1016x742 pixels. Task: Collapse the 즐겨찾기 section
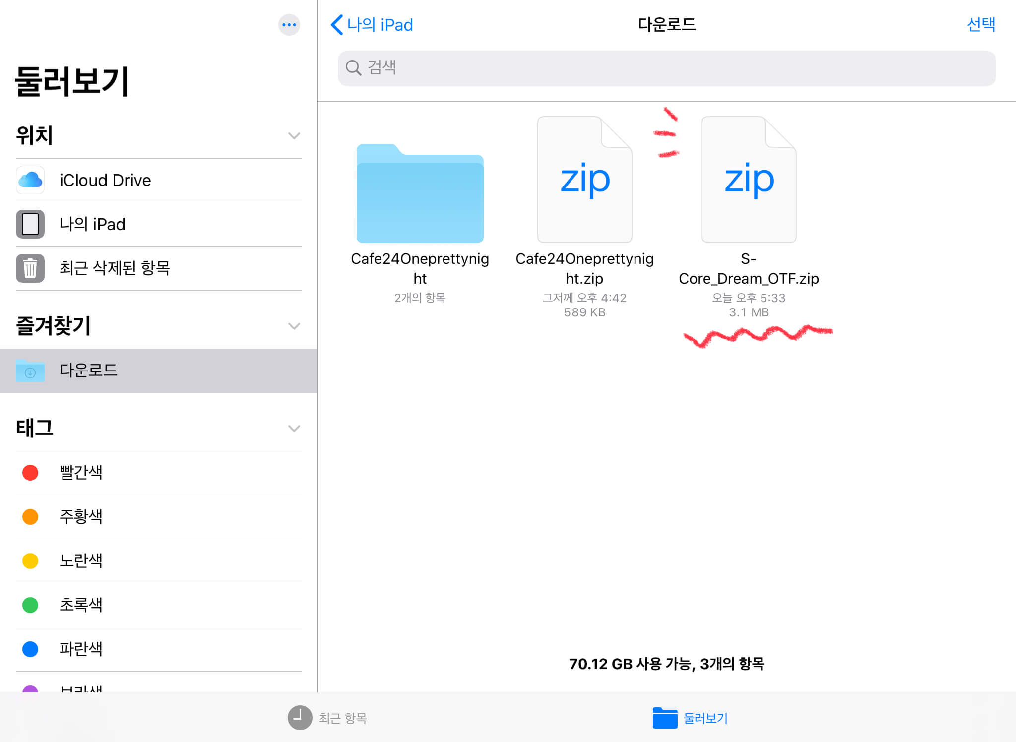pos(294,326)
